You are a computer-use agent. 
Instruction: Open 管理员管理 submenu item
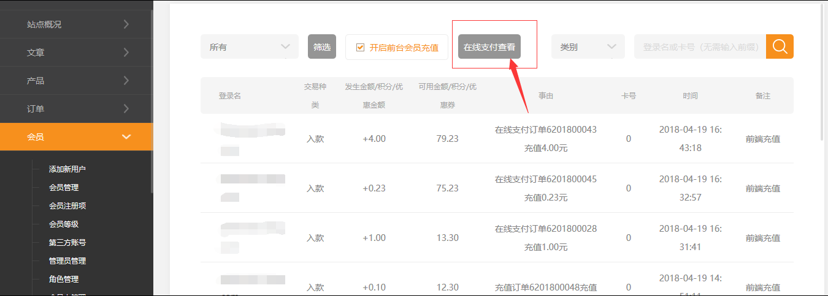(x=67, y=261)
